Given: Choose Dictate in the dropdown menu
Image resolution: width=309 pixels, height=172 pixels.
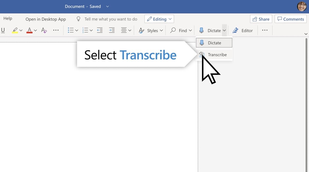Looking at the screenshot, I should pos(214,43).
